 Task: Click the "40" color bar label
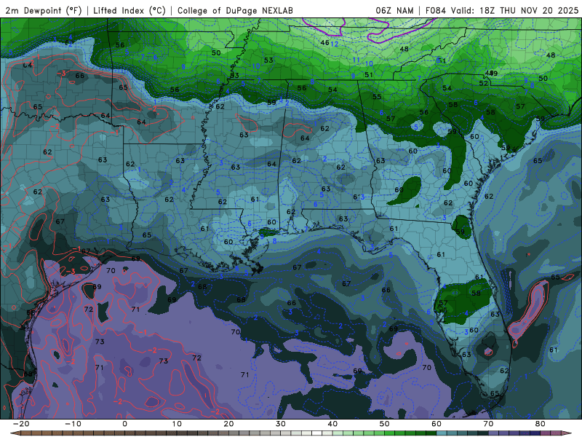332,424
